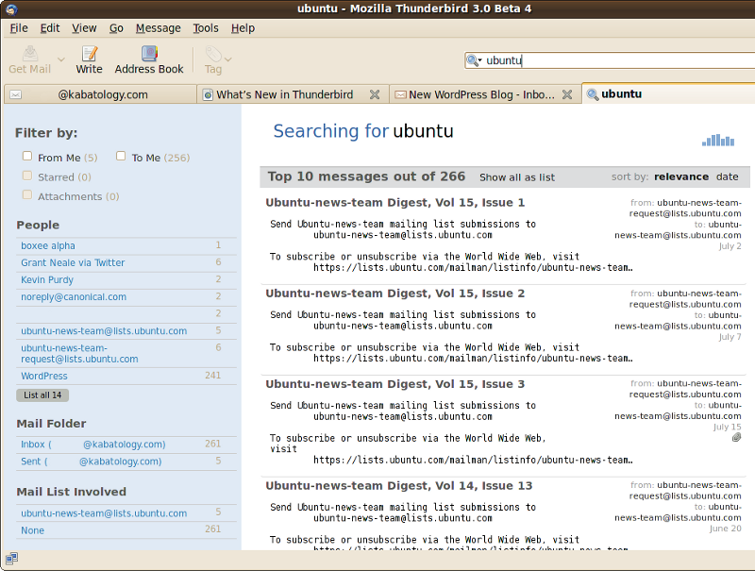Open the Help menu
The width and height of the screenshot is (755, 571).
click(243, 28)
